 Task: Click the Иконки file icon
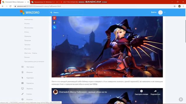[x=23, y=72]
